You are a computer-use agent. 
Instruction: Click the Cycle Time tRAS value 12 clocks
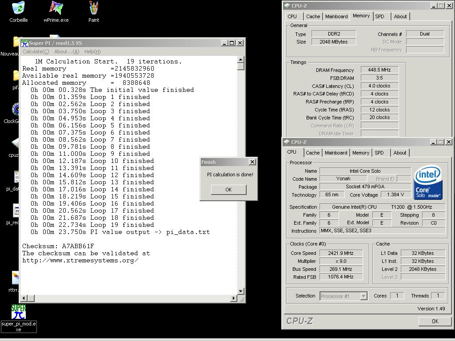379,110
